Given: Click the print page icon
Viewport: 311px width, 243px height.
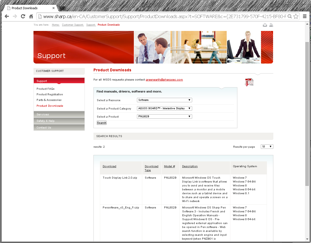Looking at the screenshot, I should [x=271, y=25].
